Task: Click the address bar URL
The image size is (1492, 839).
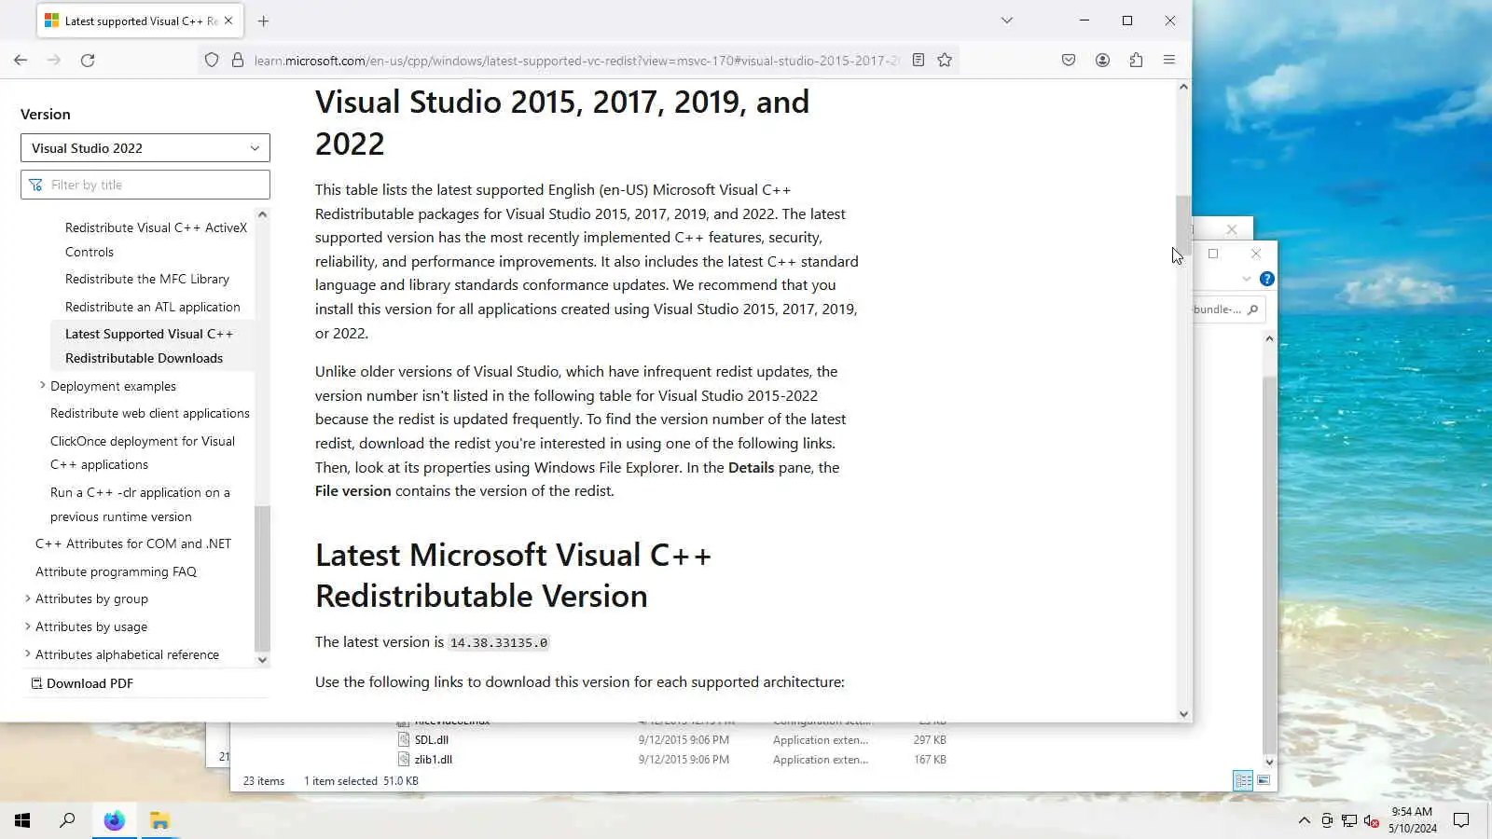Action: coord(576,60)
